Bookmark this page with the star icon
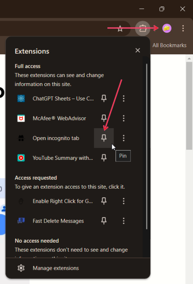 [120, 28]
